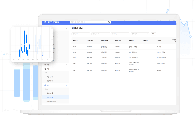Click the 회원 sidebar section icon
Image resolution: width=195 pixels, height=115 pixels.
pyautogui.click(x=45, y=69)
